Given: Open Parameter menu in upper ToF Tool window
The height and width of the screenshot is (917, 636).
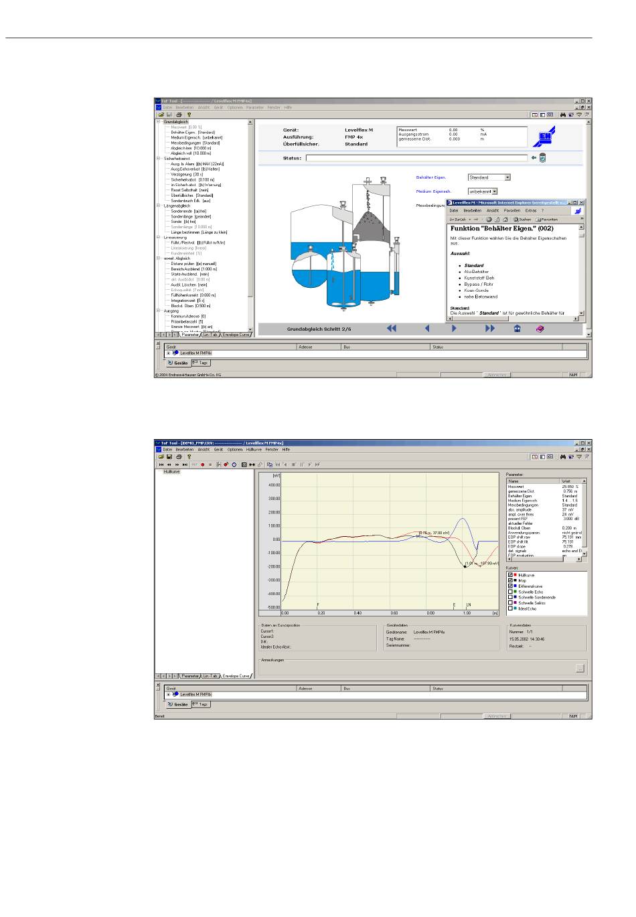Looking at the screenshot, I should pyautogui.click(x=254, y=107).
